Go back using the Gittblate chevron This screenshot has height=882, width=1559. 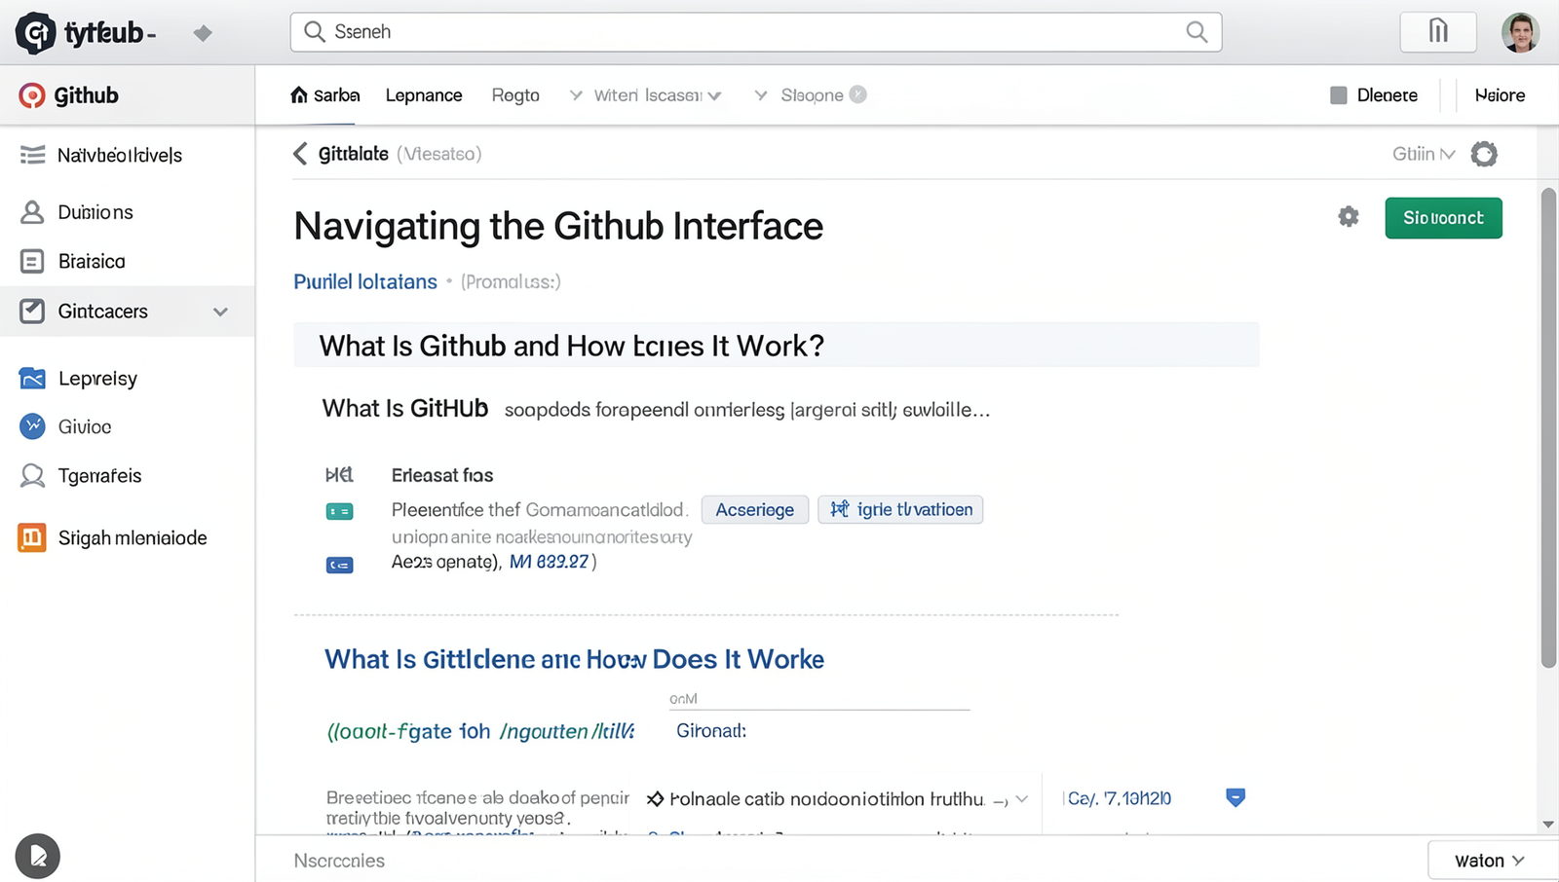pyautogui.click(x=300, y=154)
